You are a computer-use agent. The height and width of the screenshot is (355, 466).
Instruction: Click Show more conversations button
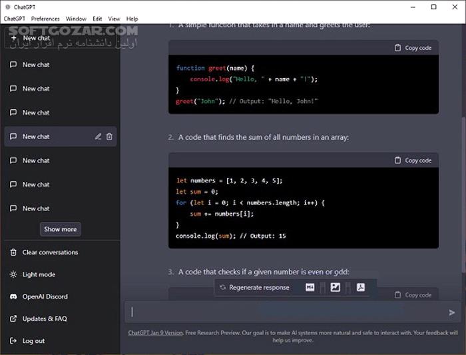(61, 229)
